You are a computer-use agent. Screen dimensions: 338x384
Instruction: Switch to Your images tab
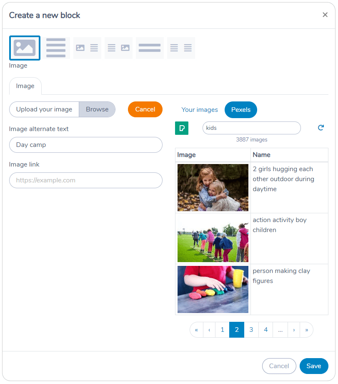tap(200, 110)
